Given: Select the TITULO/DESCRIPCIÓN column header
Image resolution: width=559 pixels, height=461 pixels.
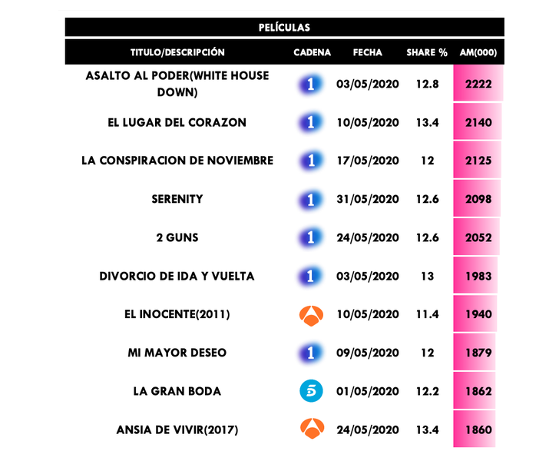Looking at the screenshot, I should point(177,53).
